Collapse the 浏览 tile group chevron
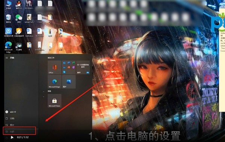The image size is (225, 142). click(x=43, y=91)
